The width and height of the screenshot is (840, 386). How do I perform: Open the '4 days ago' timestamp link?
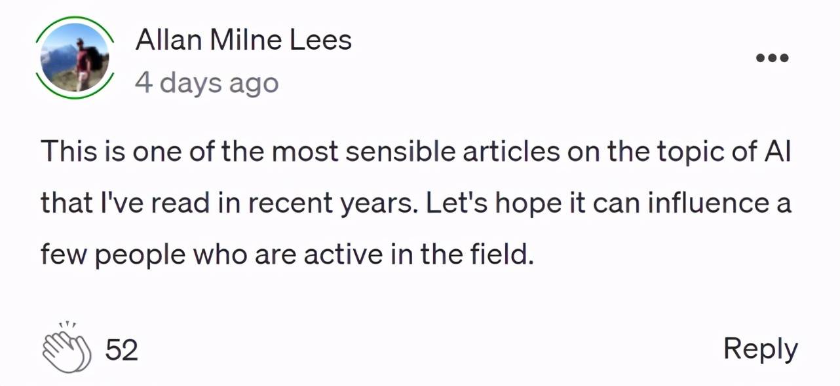pyautogui.click(x=206, y=83)
